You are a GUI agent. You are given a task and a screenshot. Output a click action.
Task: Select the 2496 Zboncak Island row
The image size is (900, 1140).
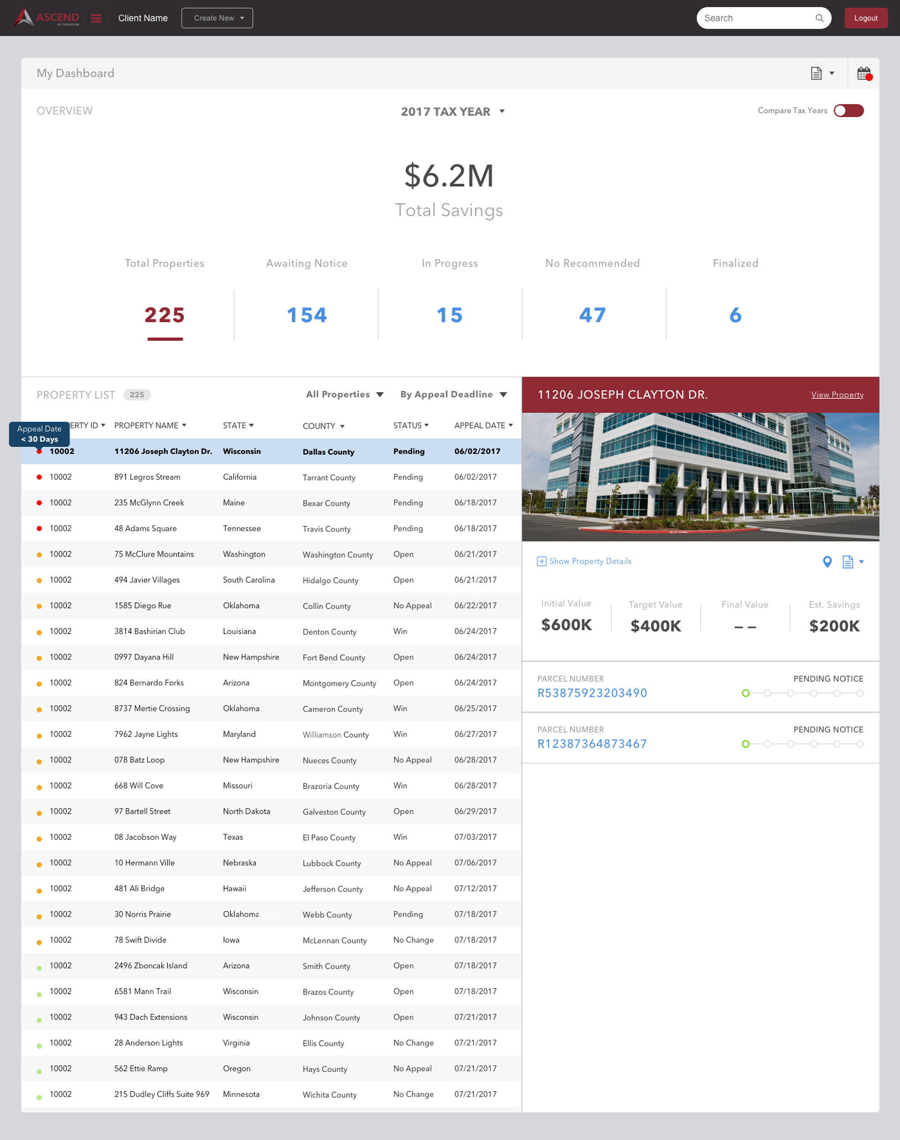pyautogui.click(x=271, y=966)
